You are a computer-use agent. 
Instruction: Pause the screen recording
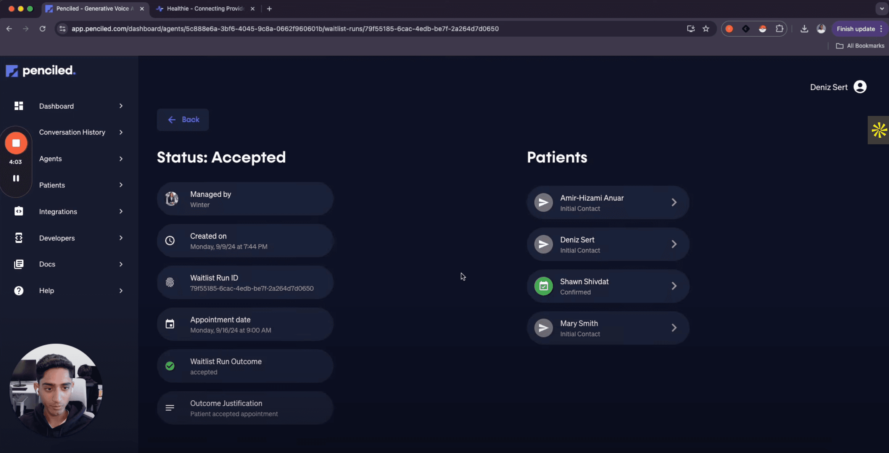point(16,178)
